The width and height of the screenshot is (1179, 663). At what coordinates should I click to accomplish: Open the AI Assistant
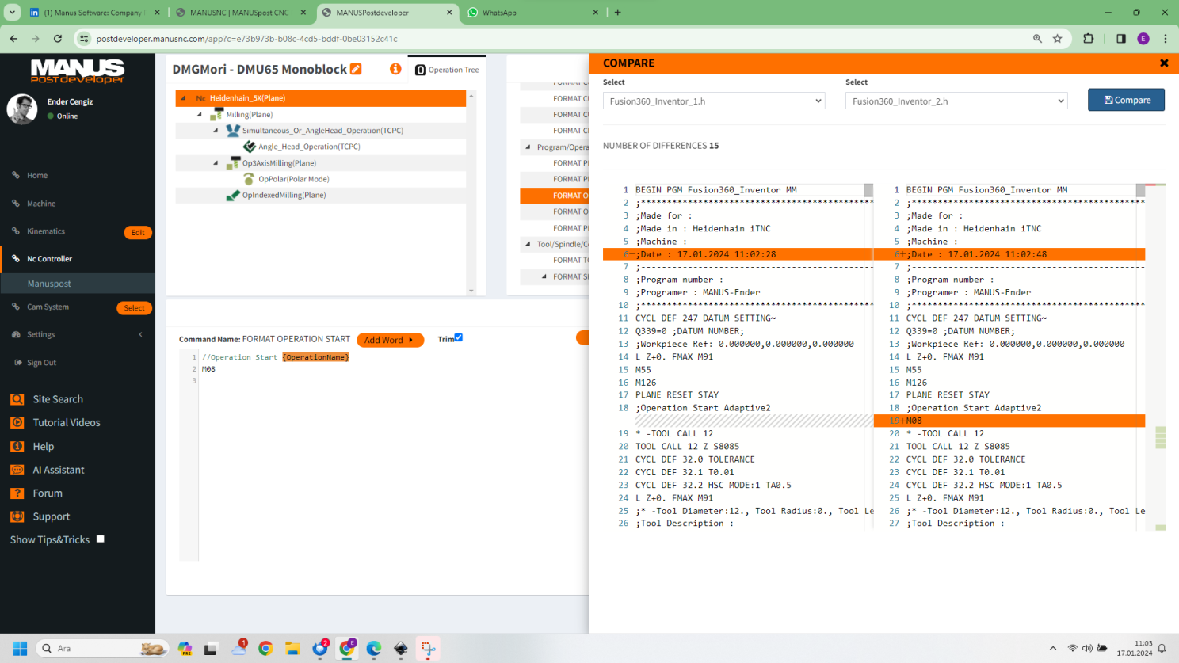(58, 470)
